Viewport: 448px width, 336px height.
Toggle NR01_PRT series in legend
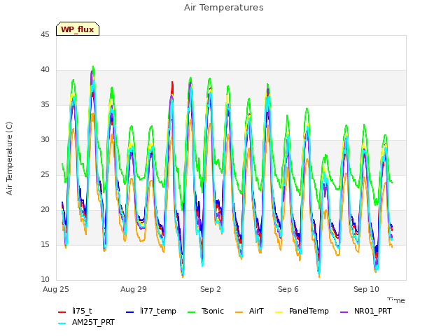click(366, 311)
